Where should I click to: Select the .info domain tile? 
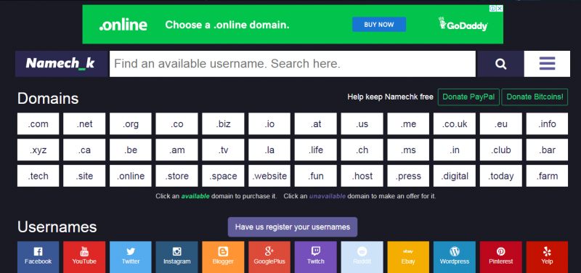547,123
